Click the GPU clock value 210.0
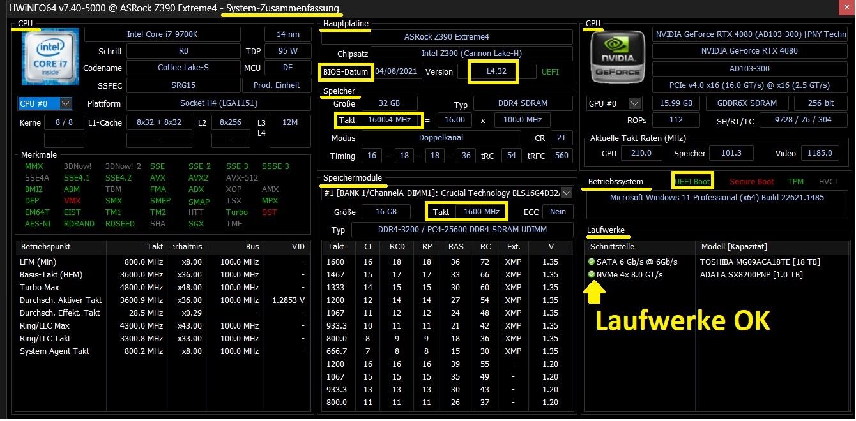Viewport: 856px width, 421px height. coord(641,153)
